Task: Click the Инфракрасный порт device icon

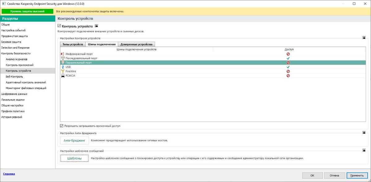Action: (63, 54)
